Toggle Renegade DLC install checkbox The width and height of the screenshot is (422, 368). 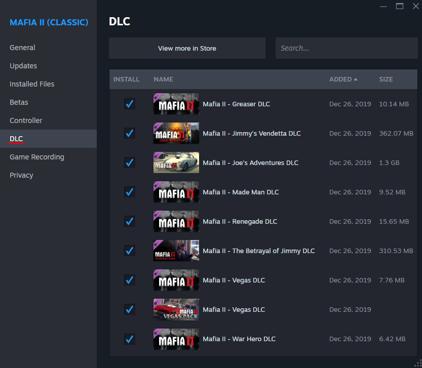pyautogui.click(x=130, y=221)
